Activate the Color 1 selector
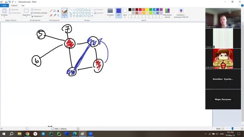 pos(119,13)
